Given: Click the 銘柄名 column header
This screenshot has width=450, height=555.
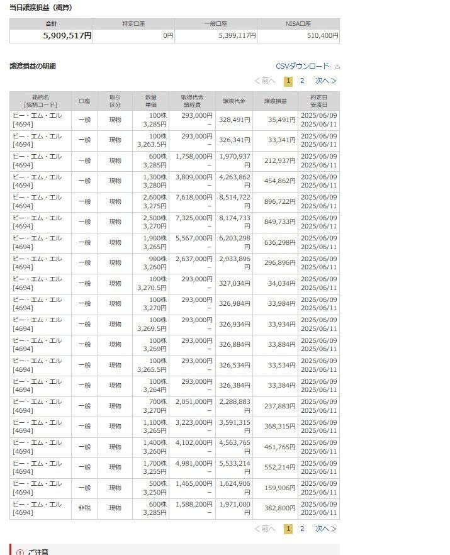Looking at the screenshot, I should click(x=40, y=101).
